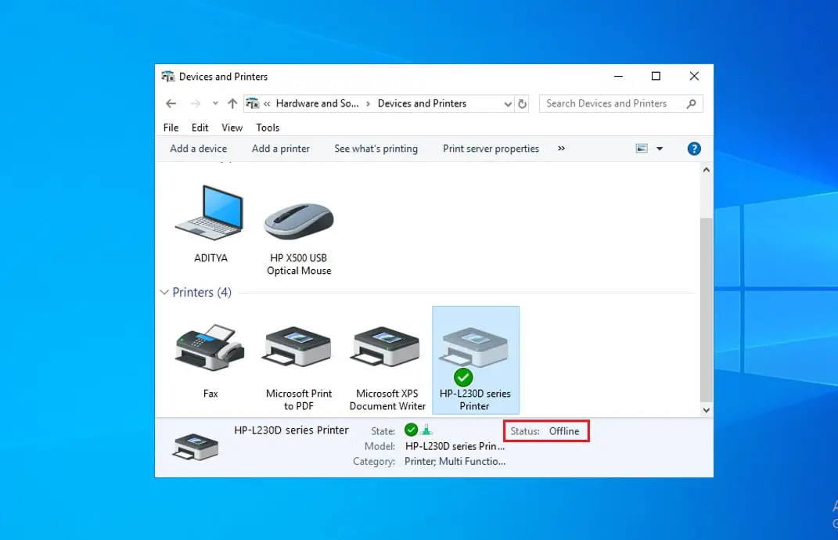This screenshot has height=540, width=838.
Task: Open the recent locations dropdown arrow
Action: tap(215, 104)
